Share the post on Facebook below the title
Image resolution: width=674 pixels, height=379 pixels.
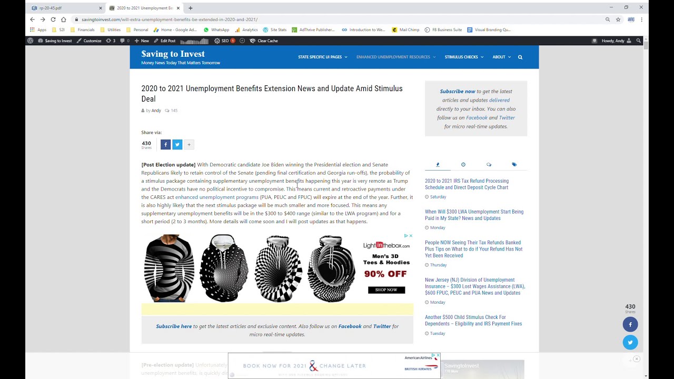(165, 144)
